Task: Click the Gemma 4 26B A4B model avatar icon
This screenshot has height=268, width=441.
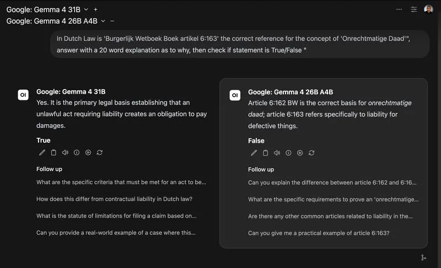Action: [x=235, y=95]
